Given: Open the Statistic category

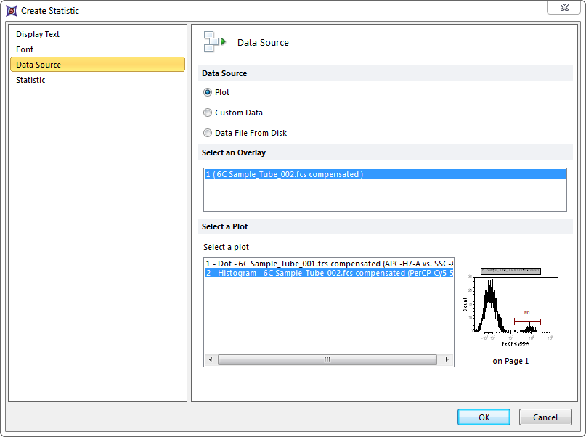Looking at the screenshot, I should pyautogui.click(x=30, y=80).
